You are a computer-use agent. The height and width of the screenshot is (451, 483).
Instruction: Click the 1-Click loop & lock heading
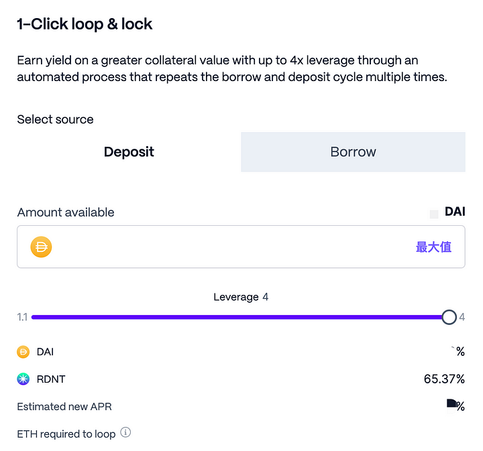pyautogui.click(x=85, y=25)
